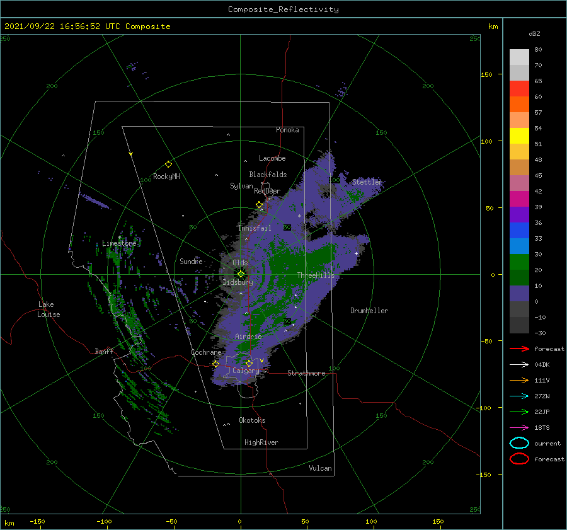Pick the light gray 80 dBZ swatch
The image size is (567, 530).
[x=519, y=57]
